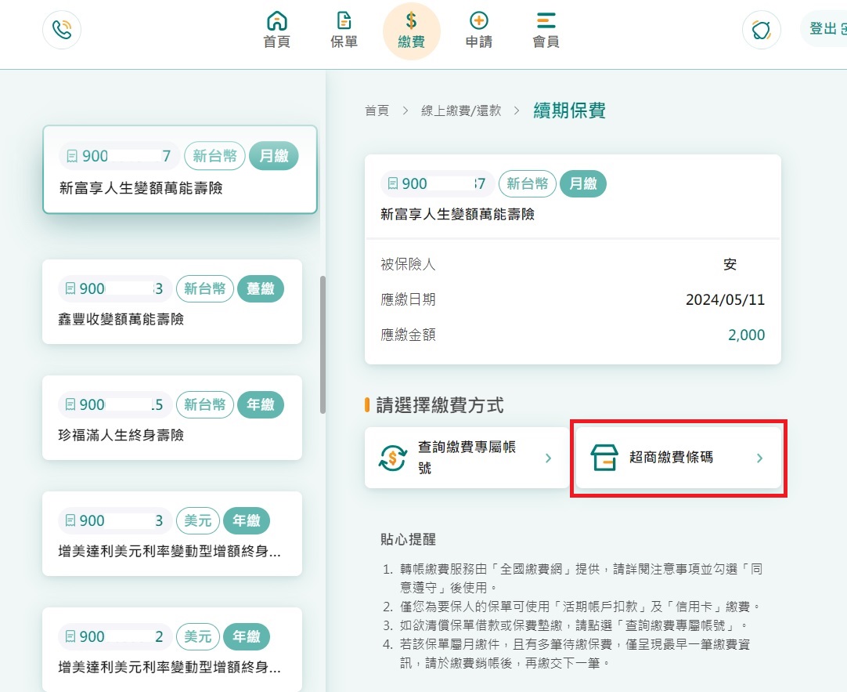Click the 續期保費 page title

(x=569, y=111)
